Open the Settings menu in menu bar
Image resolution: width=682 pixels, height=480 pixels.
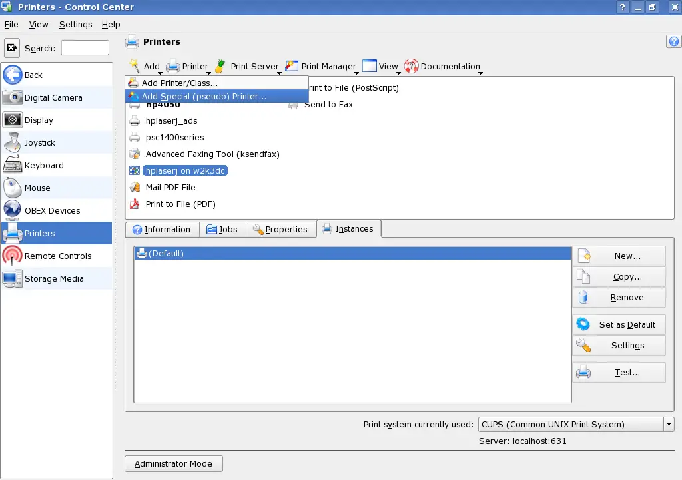(75, 25)
